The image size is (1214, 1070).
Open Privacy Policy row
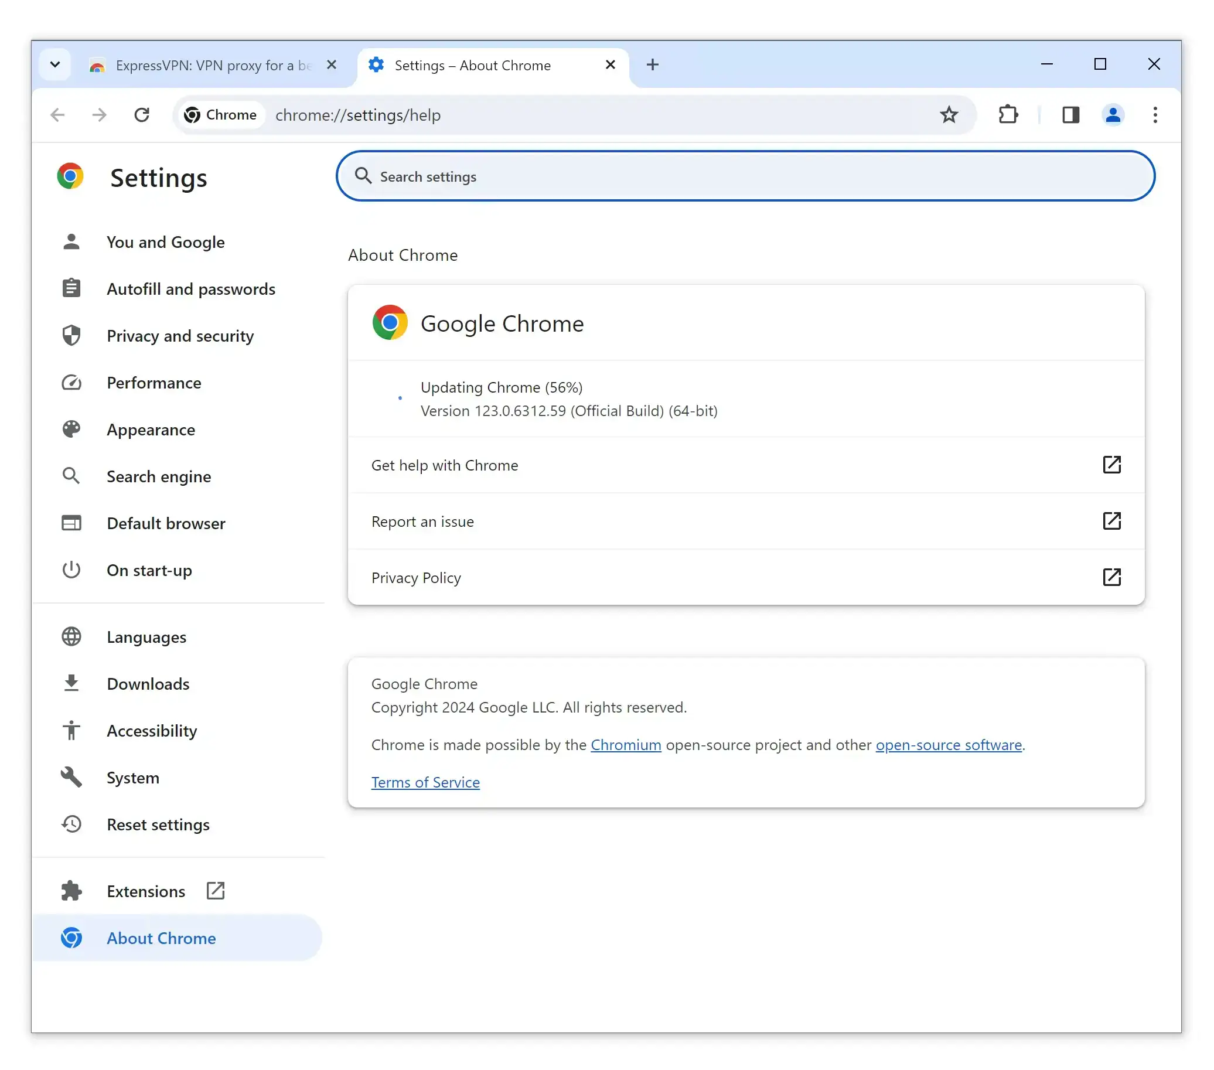(x=746, y=577)
